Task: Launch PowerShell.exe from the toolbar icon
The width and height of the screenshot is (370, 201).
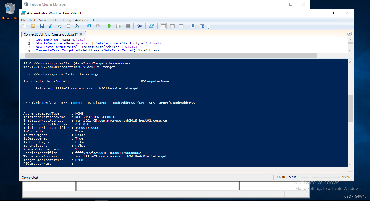Action: 151,26
